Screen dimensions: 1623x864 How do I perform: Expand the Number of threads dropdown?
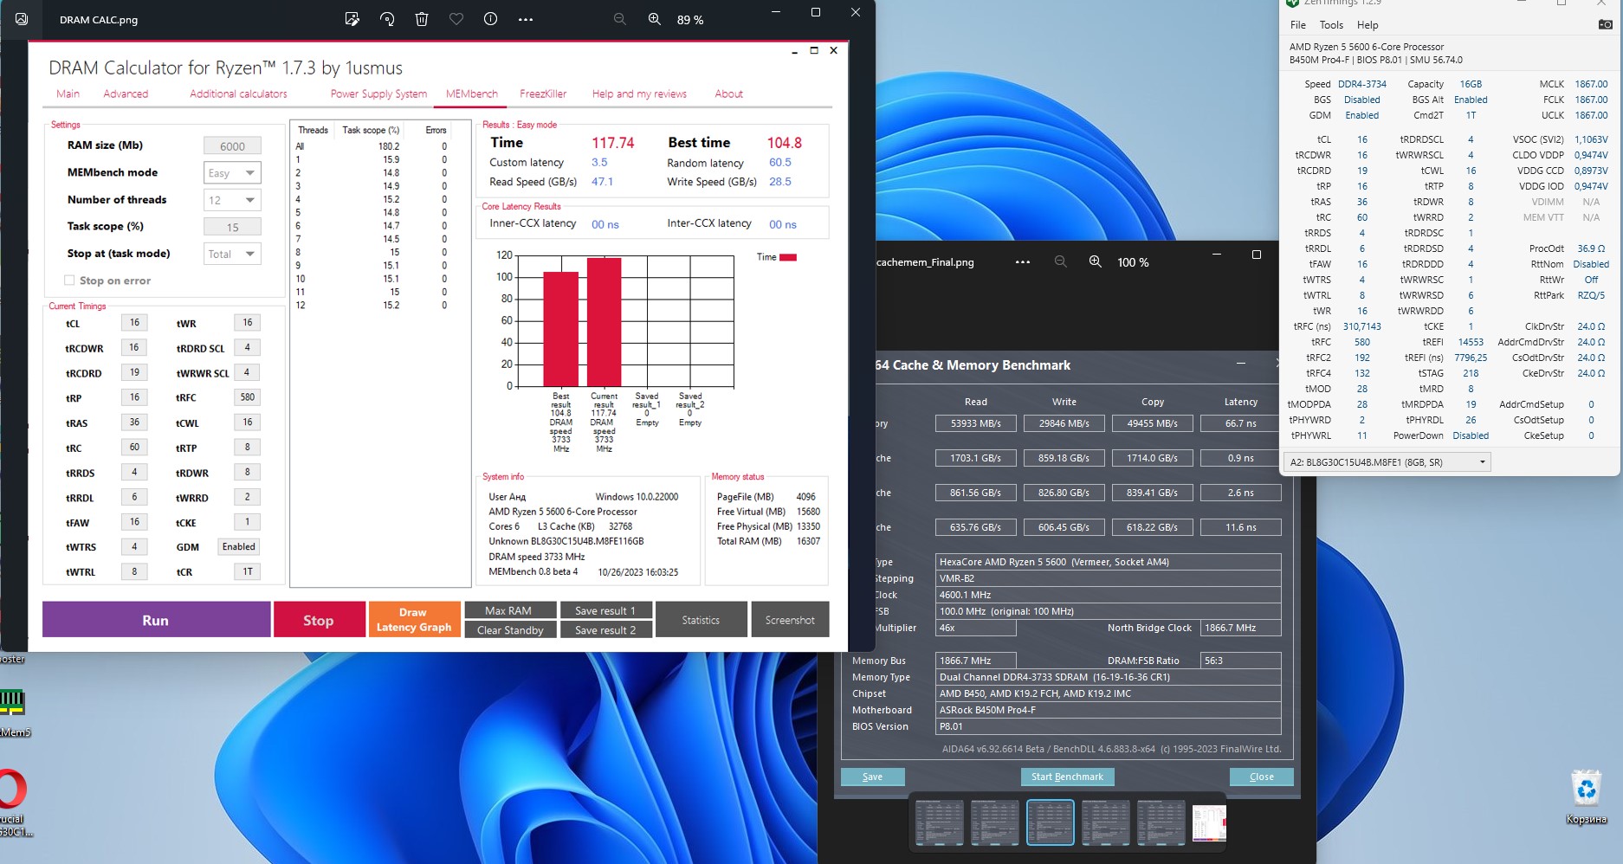(x=232, y=200)
